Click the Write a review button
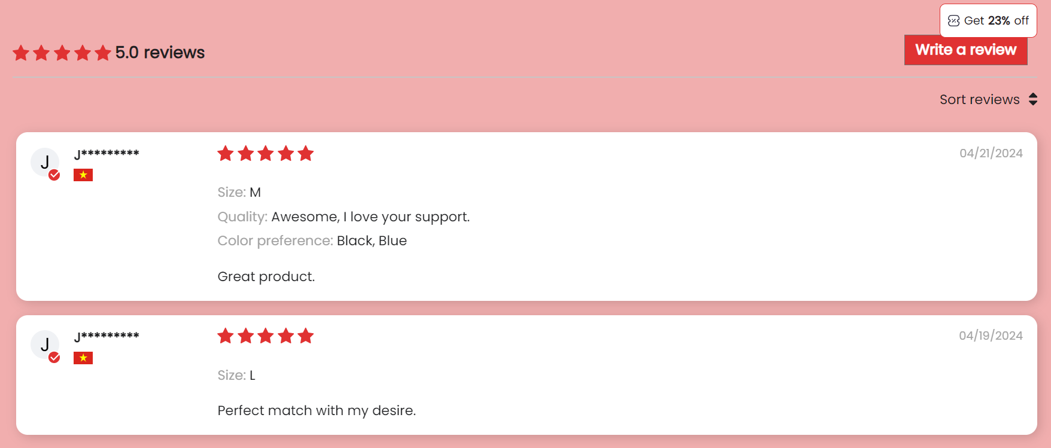The height and width of the screenshot is (448, 1051). [x=965, y=50]
